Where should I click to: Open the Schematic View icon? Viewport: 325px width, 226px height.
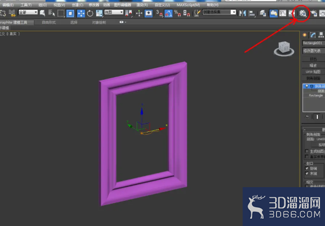pos(292,13)
